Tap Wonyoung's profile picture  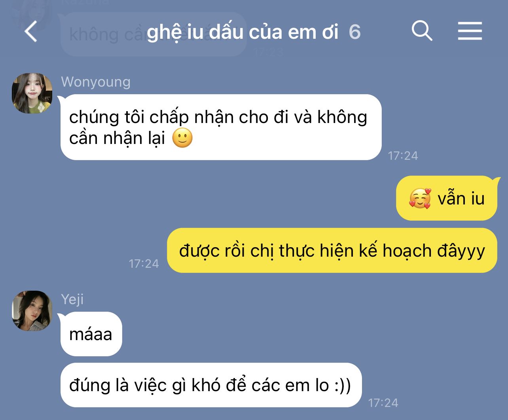point(32,93)
